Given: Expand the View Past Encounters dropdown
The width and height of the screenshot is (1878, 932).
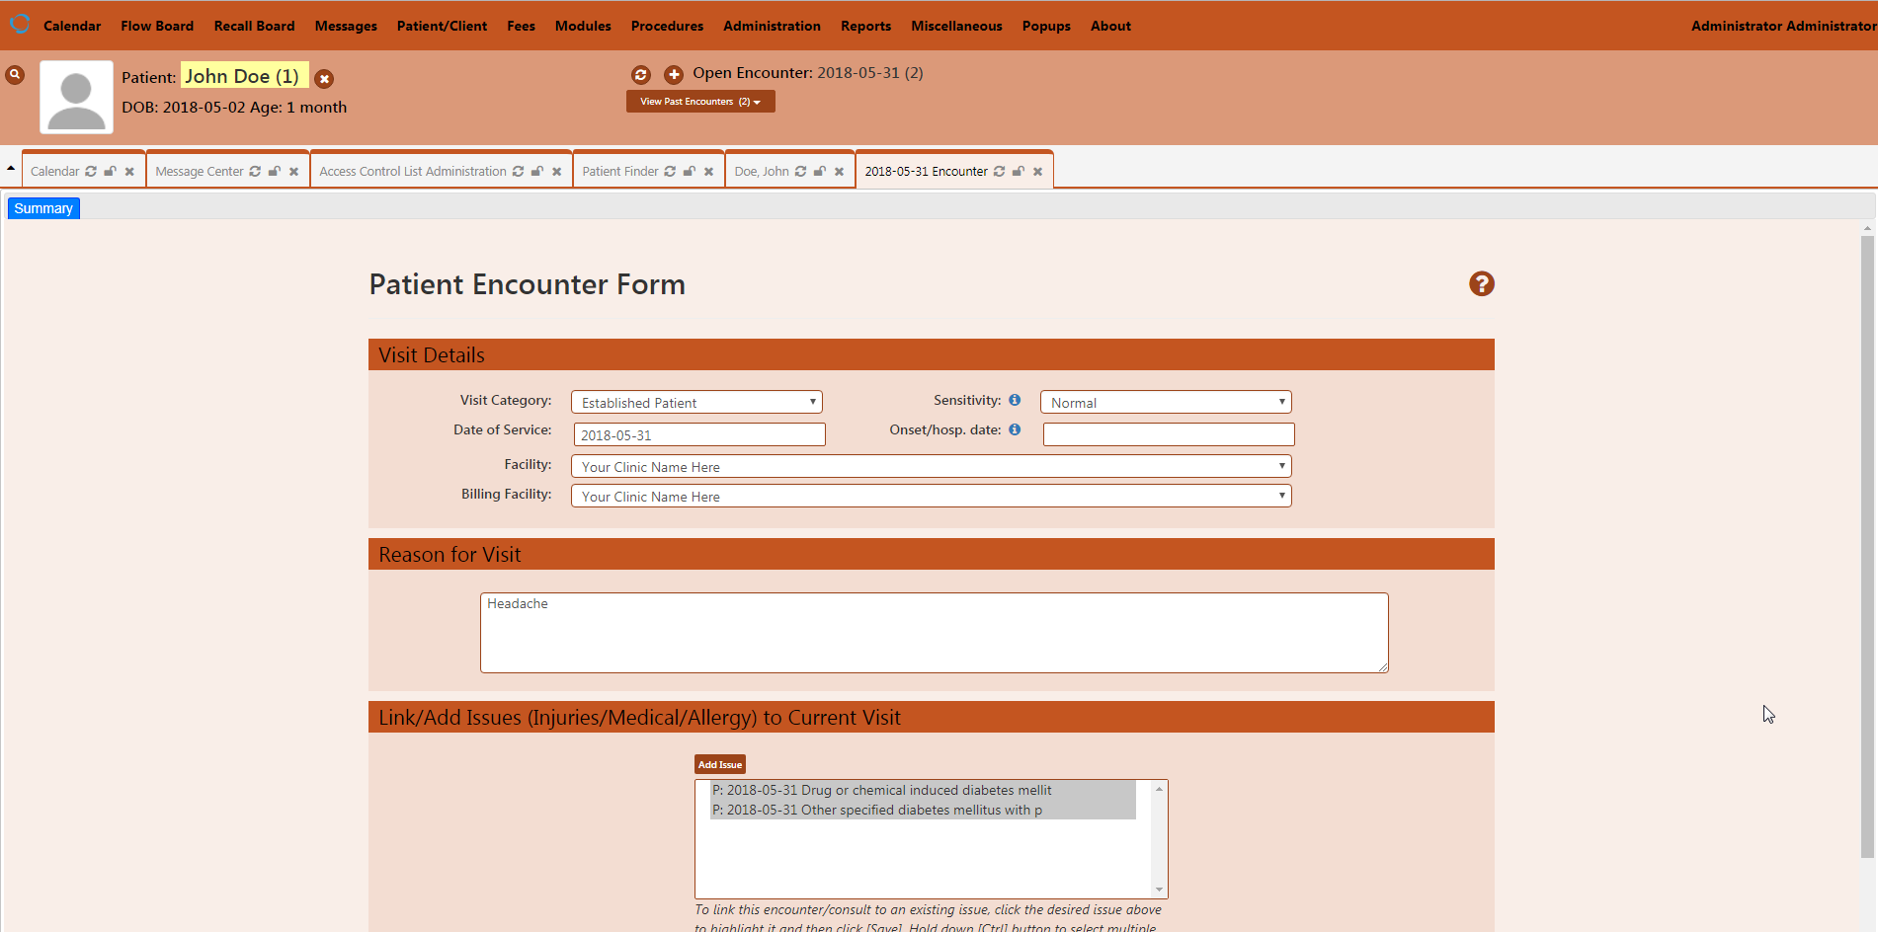Looking at the screenshot, I should pyautogui.click(x=699, y=101).
